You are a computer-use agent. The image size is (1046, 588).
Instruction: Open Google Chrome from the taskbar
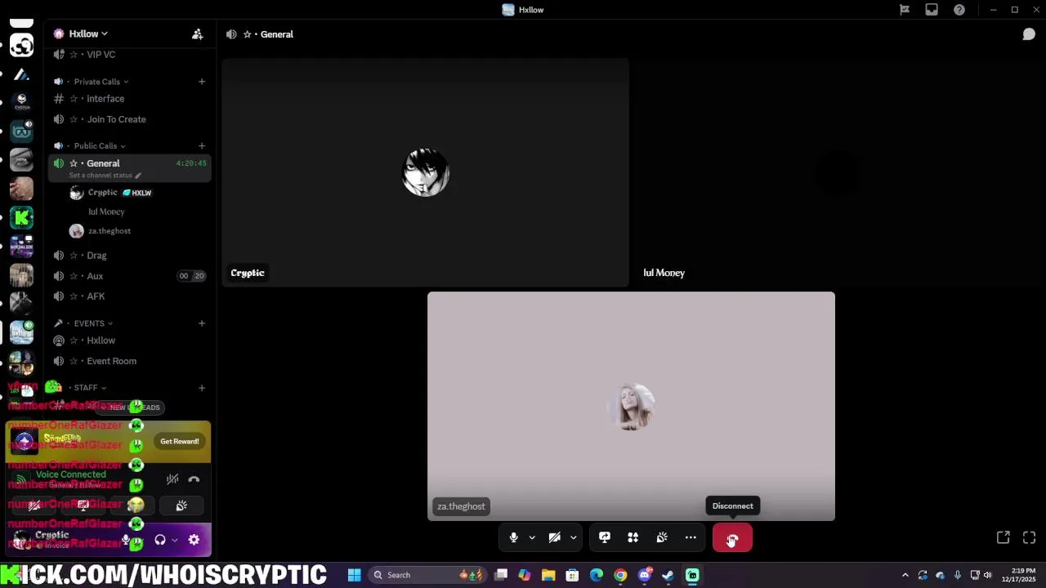tap(620, 575)
